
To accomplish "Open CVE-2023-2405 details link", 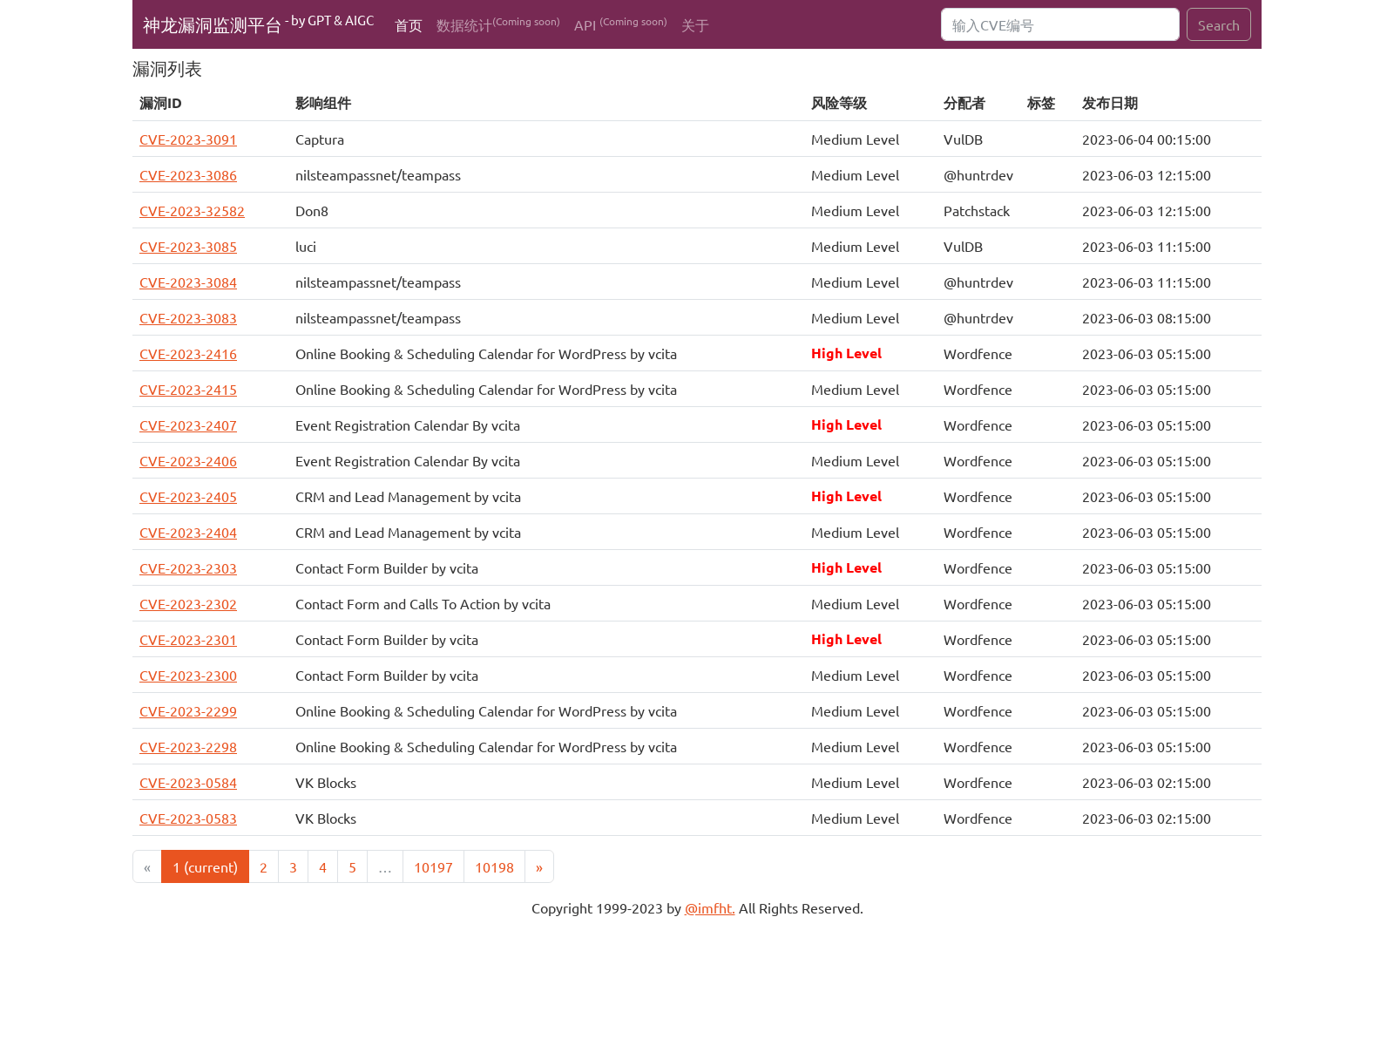I will coord(188,497).
